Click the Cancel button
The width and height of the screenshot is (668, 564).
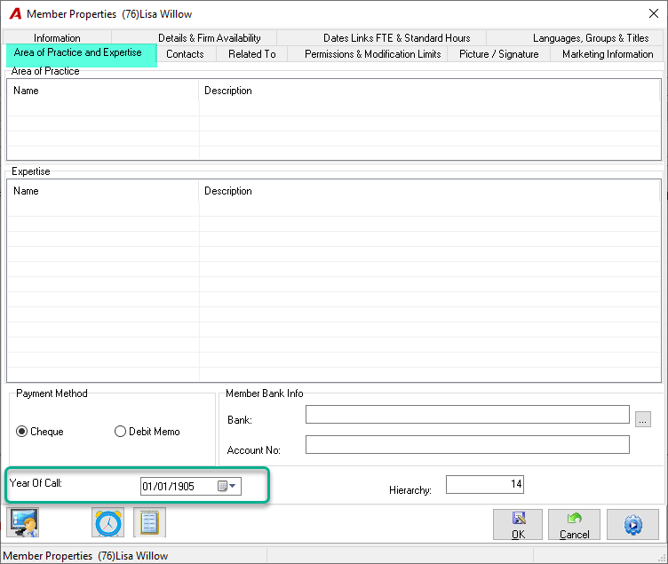[574, 524]
